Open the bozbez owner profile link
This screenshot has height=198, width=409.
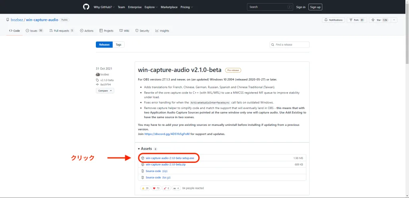pyautogui.click(x=17, y=20)
